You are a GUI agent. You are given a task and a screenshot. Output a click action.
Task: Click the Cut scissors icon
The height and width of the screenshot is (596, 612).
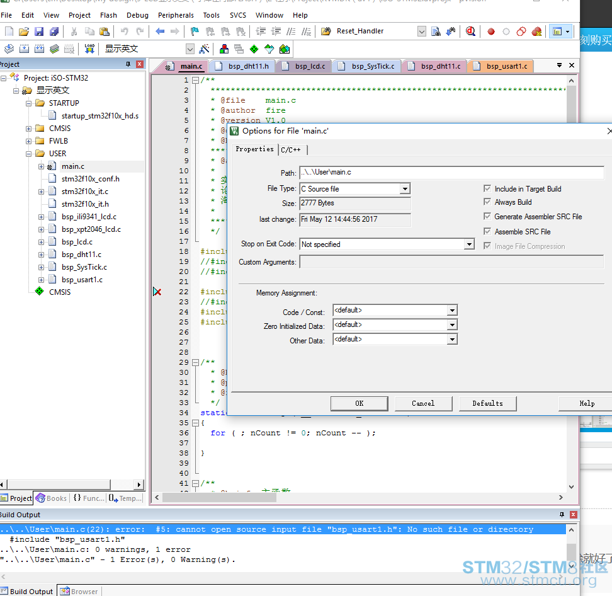[x=74, y=32]
